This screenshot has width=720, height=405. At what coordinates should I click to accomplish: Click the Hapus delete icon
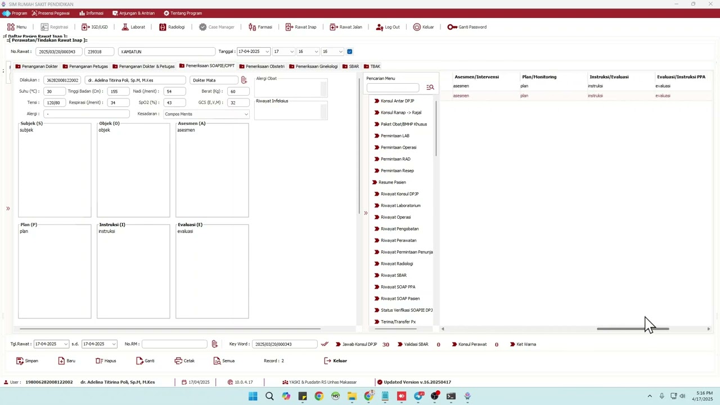[99, 361]
